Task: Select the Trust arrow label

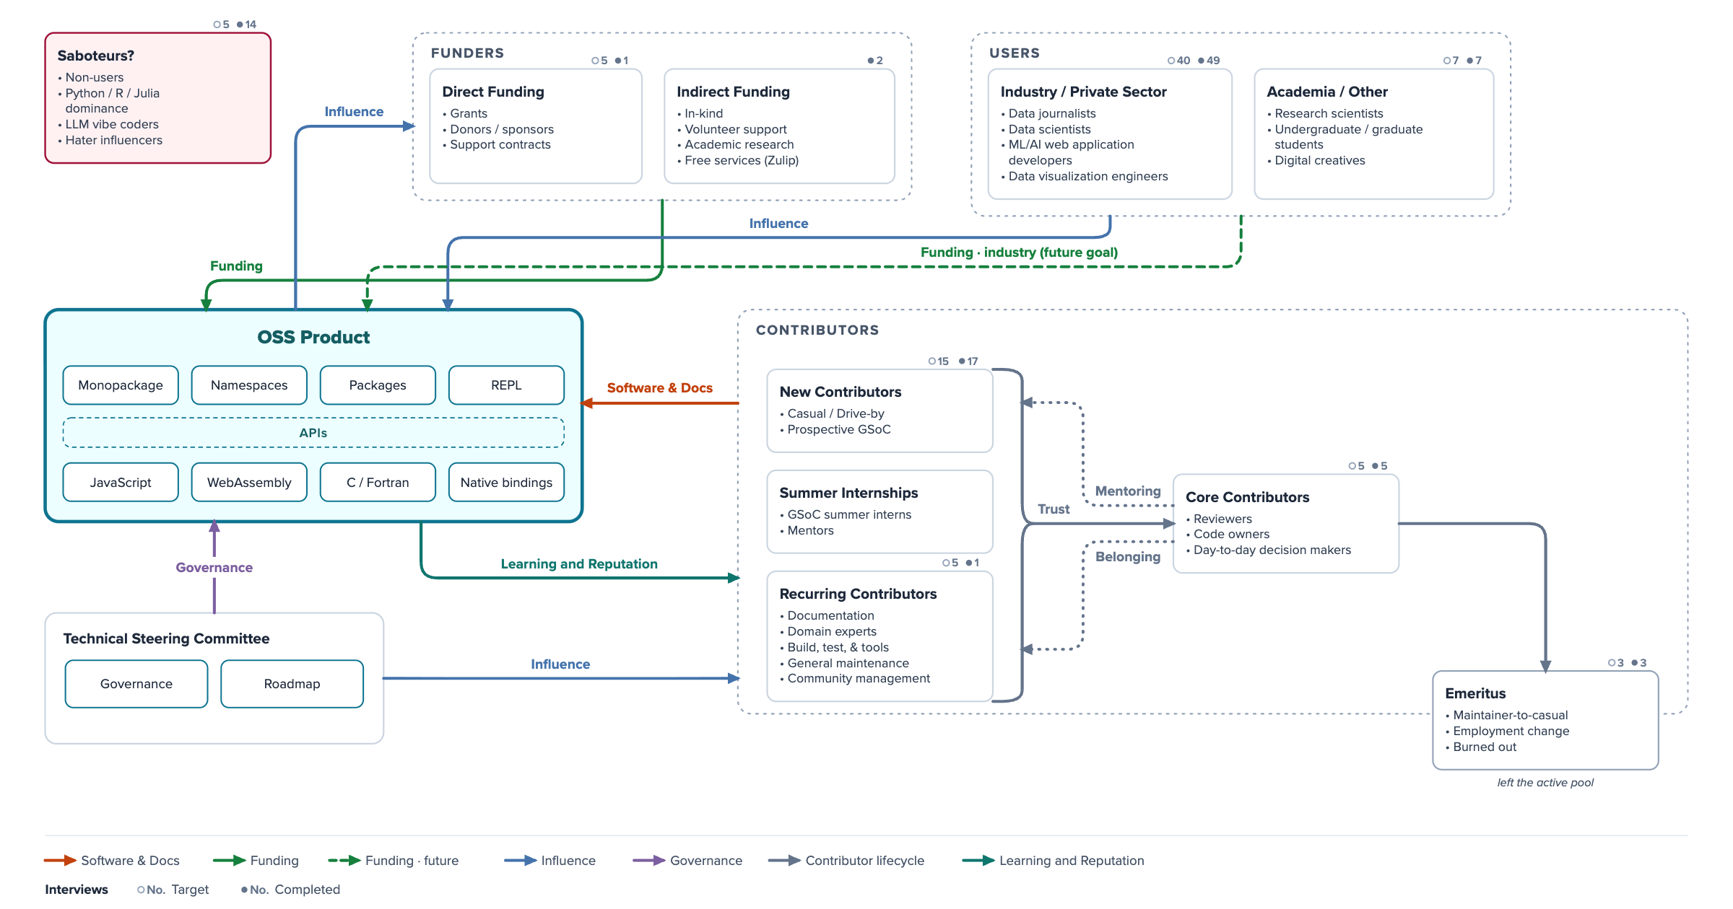Action: [1054, 509]
